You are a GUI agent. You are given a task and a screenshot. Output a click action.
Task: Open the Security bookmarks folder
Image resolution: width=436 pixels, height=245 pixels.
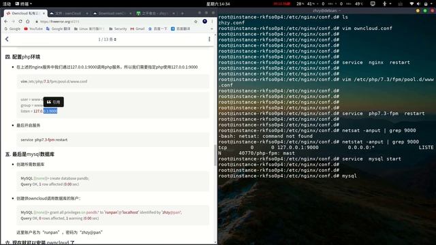coord(118,29)
